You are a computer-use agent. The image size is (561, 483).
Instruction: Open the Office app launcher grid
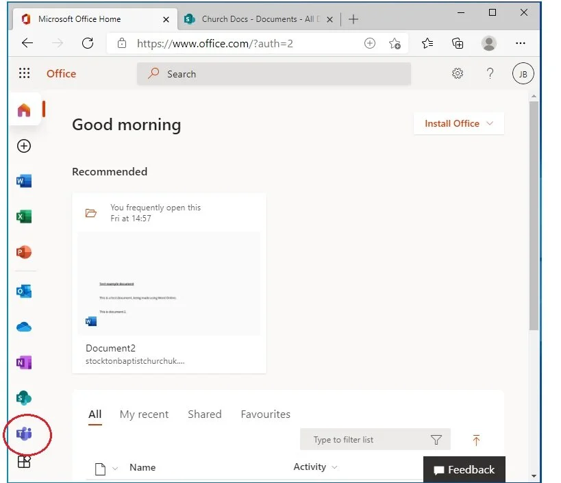[x=25, y=73]
